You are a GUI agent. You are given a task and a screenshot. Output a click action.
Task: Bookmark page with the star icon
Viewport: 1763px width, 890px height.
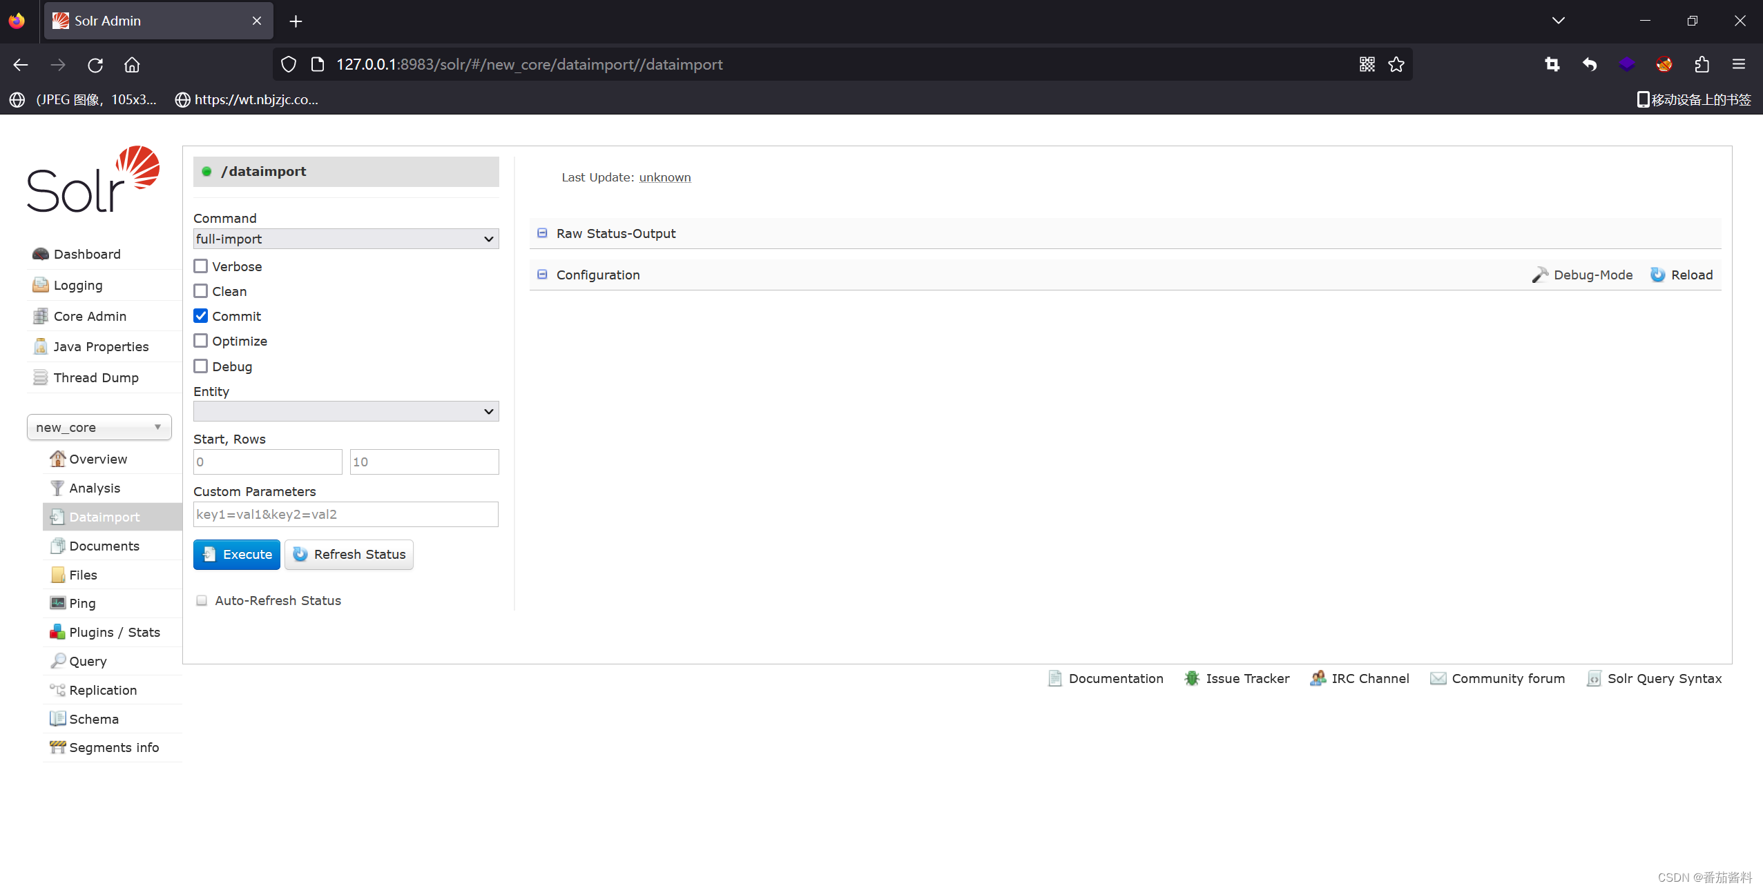1396,64
